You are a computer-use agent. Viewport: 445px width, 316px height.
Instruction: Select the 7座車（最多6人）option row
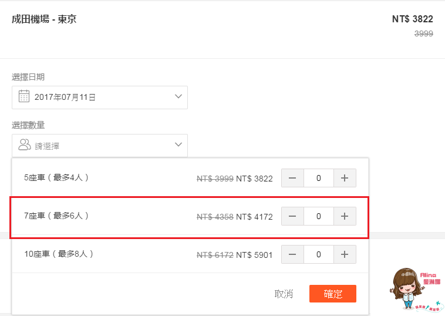coord(190,216)
